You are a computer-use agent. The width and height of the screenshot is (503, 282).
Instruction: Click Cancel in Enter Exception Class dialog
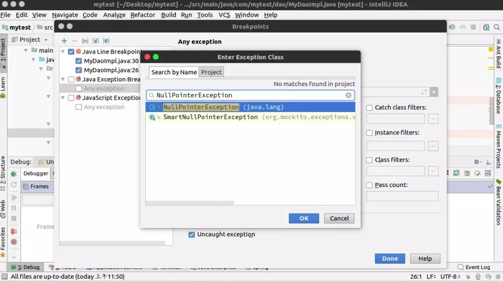pyautogui.click(x=339, y=218)
